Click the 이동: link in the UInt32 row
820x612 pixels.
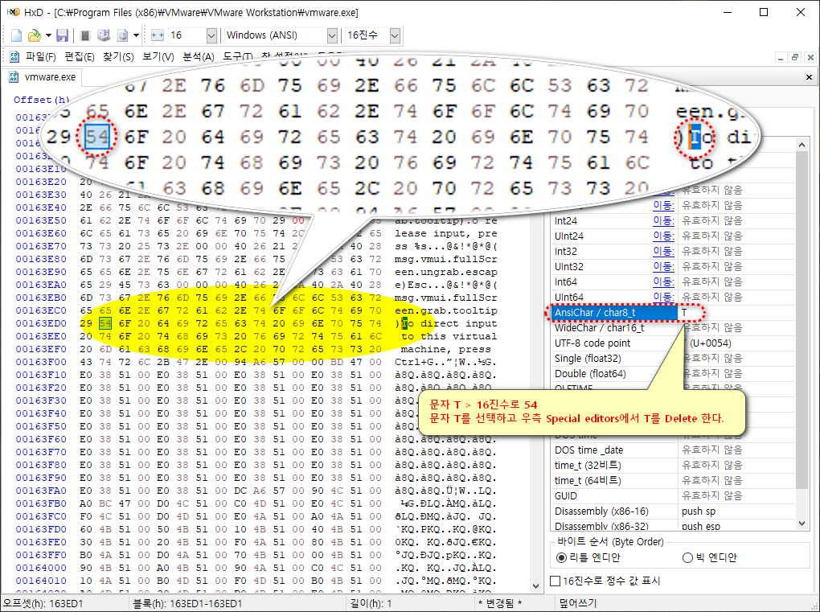pyautogui.click(x=663, y=267)
